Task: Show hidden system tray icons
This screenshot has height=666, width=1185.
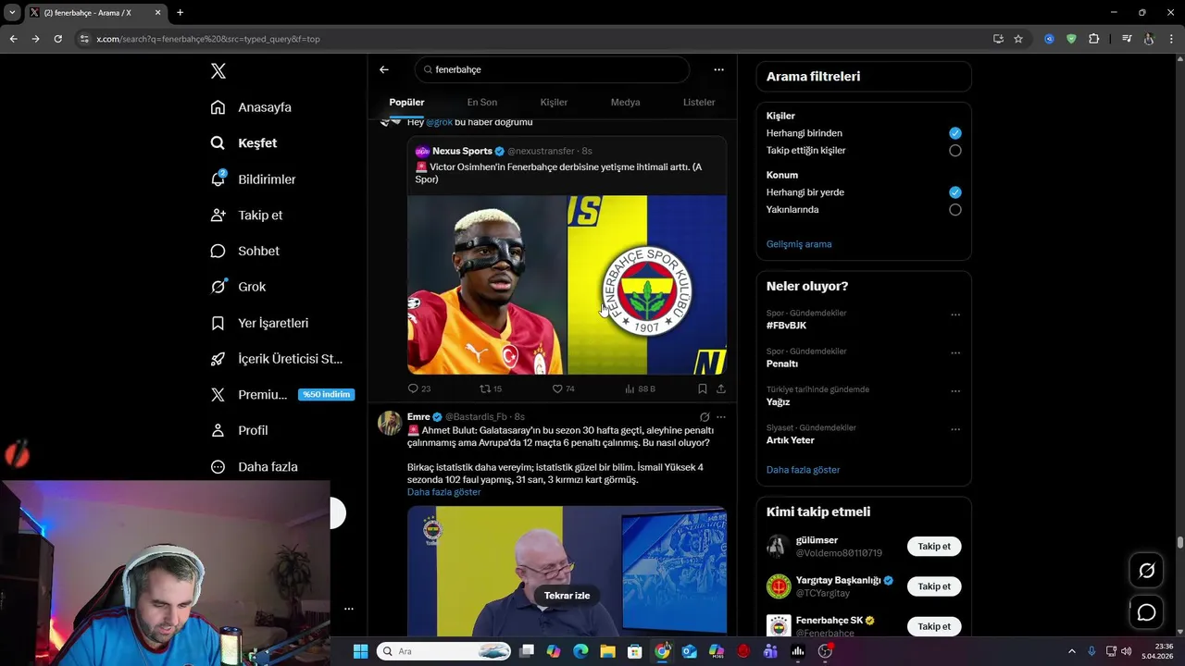Action: pyautogui.click(x=1072, y=651)
